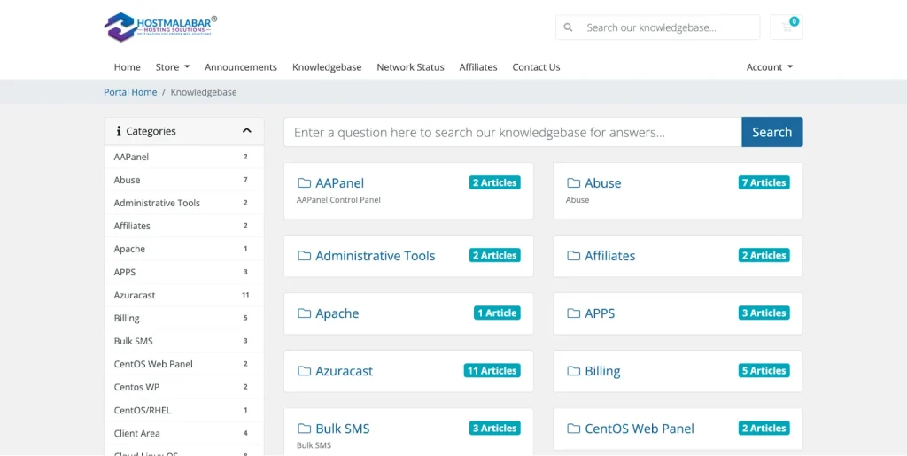The image size is (907, 456).
Task: Select Billing in Categories sidebar
Action: pyautogui.click(x=184, y=319)
